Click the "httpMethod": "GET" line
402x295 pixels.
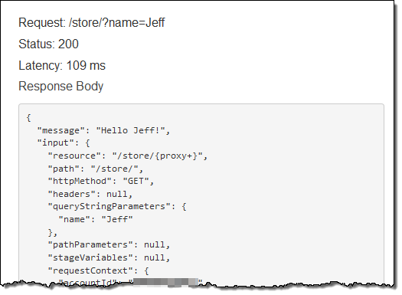coord(101,182)
